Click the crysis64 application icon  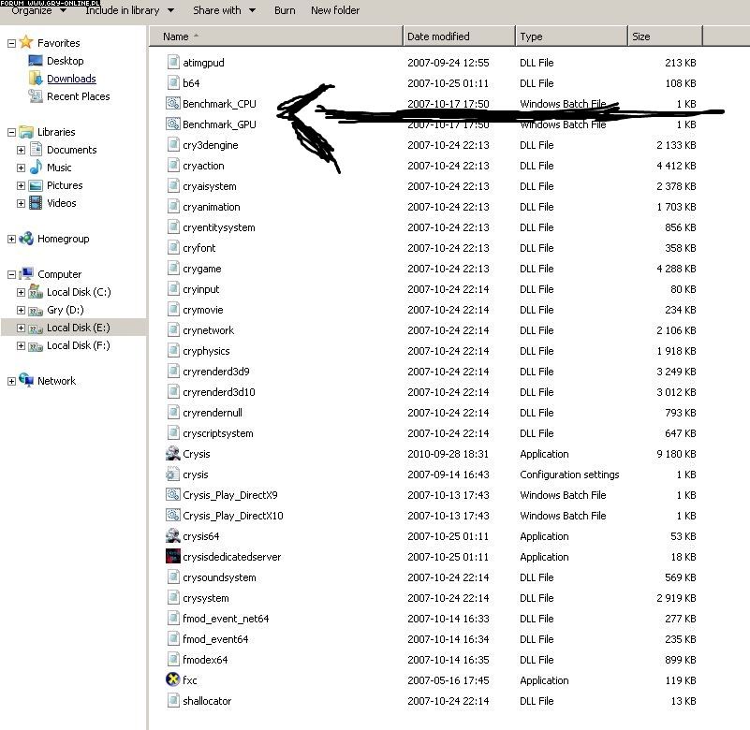pyautogui.click(x=172, y=536)
